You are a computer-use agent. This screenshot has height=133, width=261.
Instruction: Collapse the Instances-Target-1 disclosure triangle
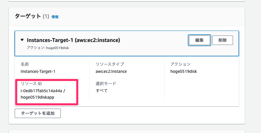coord(22,40)
